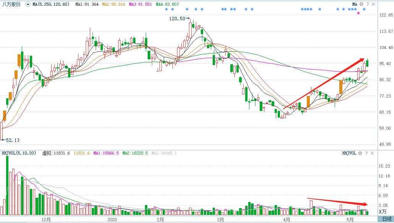Screen dimensions: 394x223
Task: Click the MA2:90.816 value
Action: tap(114, 4)
